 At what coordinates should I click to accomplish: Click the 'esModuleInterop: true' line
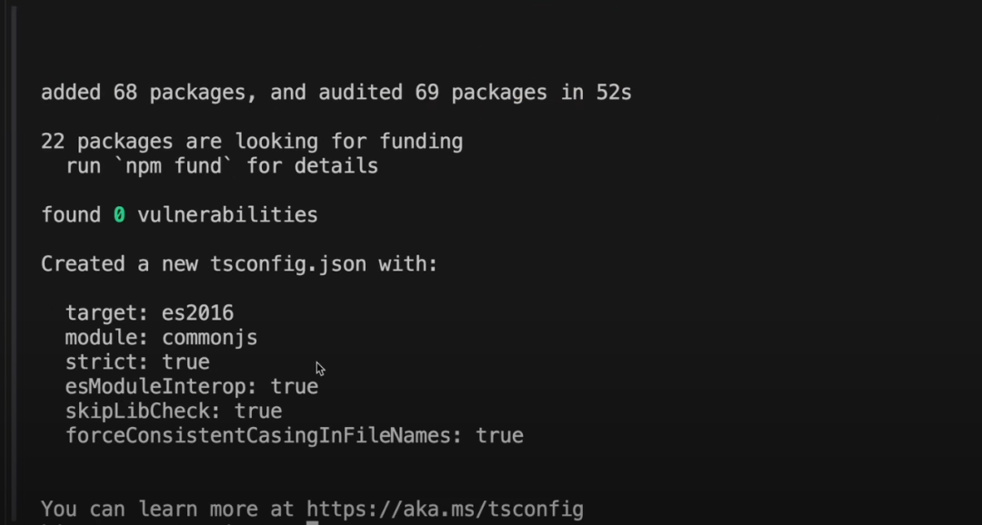(x=192, y=387)
